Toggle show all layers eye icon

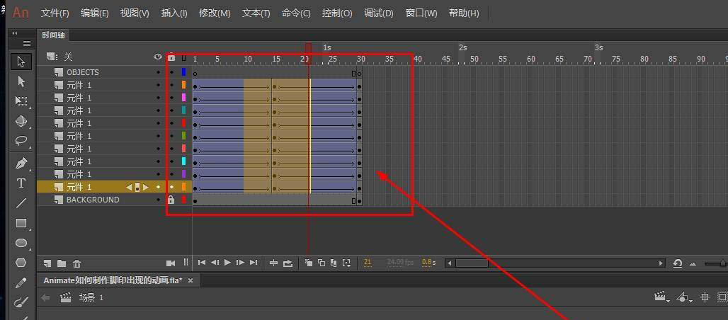click(158, 57)
